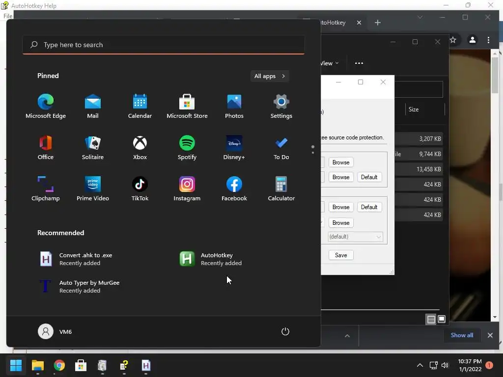Open See more ellipsis in File Explorer
503x377 pixels.
tap(359, 63)
